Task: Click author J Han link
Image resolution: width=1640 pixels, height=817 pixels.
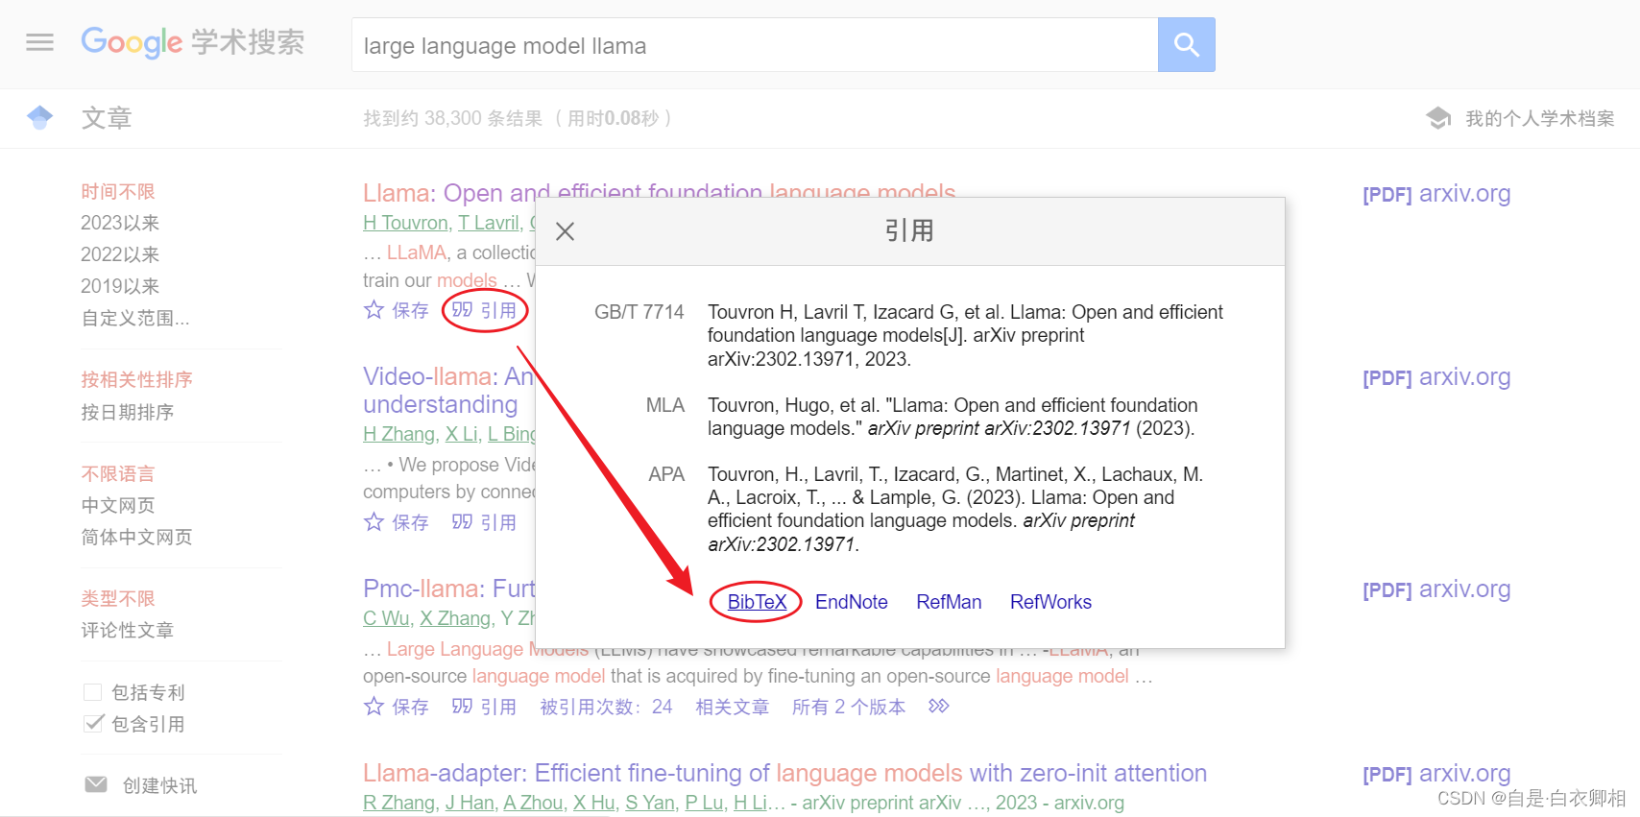Action: point(470,803)
